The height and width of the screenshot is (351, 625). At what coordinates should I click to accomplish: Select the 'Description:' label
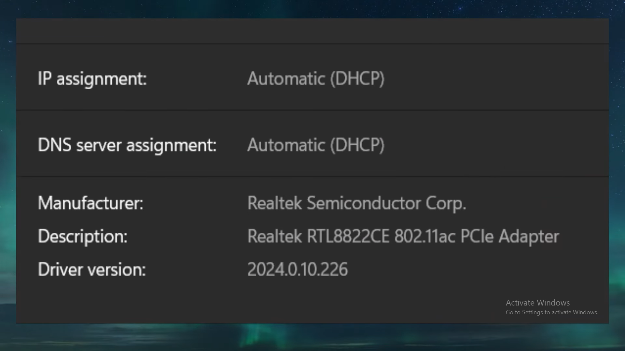coord(83,237)
